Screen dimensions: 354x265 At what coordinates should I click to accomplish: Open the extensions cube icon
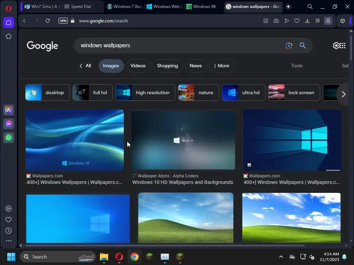click(343, 21)
